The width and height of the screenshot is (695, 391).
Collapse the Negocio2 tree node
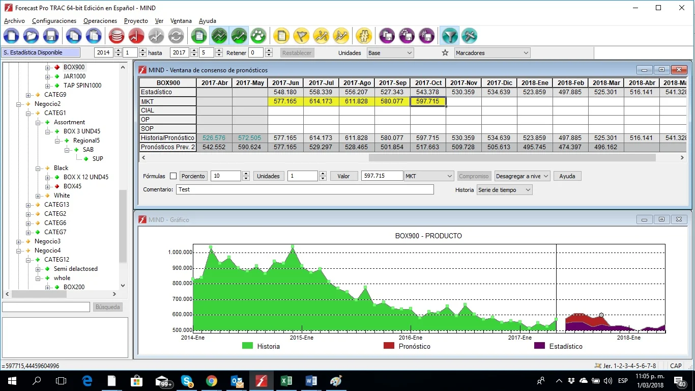pos(18,104)
